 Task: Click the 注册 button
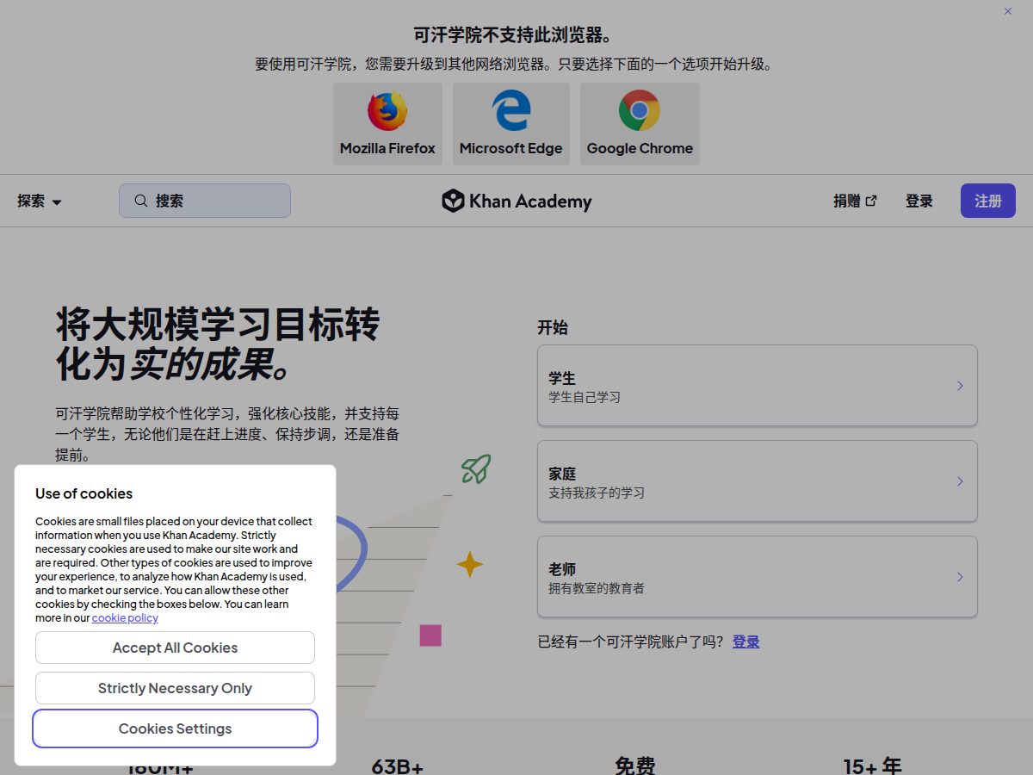988,201
